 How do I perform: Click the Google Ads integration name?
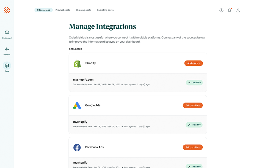click(93, 105)
